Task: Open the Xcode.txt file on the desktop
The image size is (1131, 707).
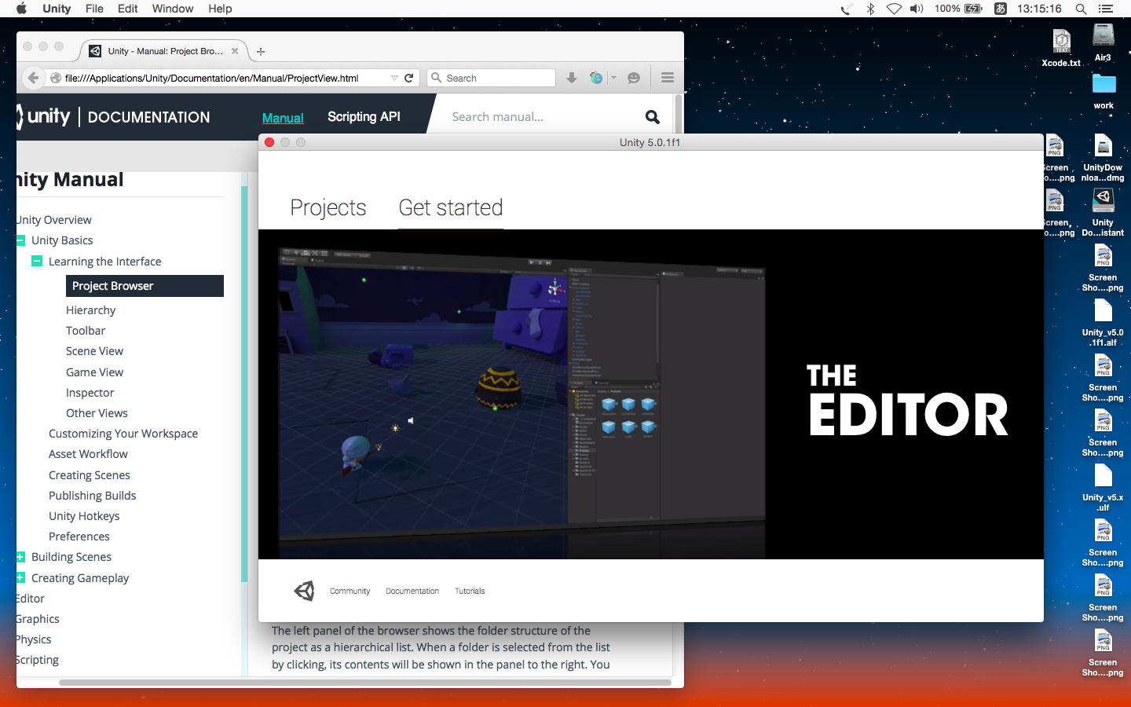Action: [1061, 46]
